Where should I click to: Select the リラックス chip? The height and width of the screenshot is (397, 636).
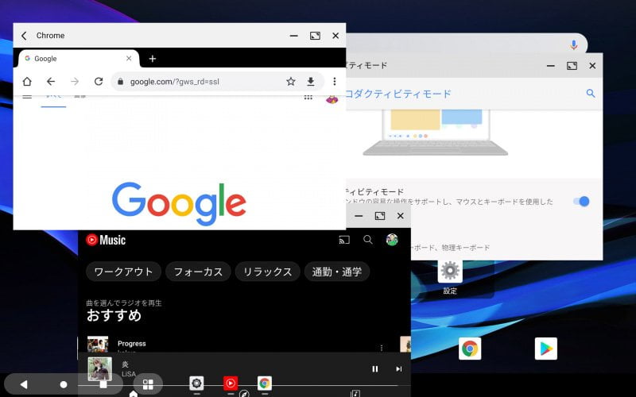(267, 272)
